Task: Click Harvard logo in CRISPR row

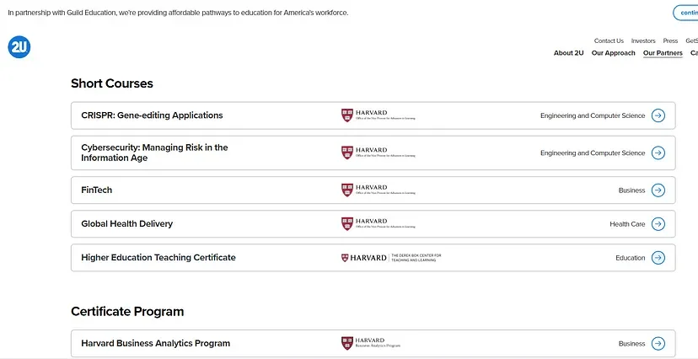Action: tap(378, 115)
